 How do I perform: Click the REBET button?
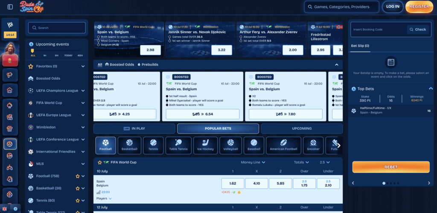pyautogui.click(x=391, y=167)
